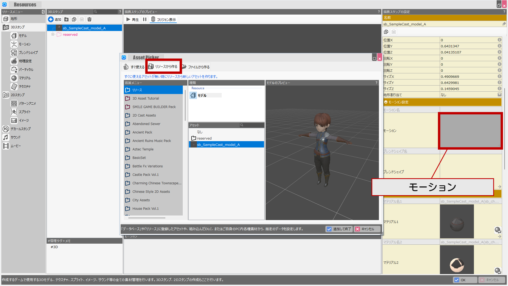Click the モデル type icon in Asset Picker
The image size is (508, 286).
[x=193, y=95]
